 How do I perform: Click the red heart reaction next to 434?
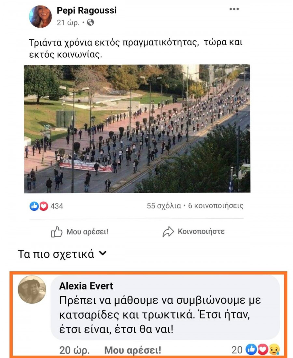(x=44, y=207)
